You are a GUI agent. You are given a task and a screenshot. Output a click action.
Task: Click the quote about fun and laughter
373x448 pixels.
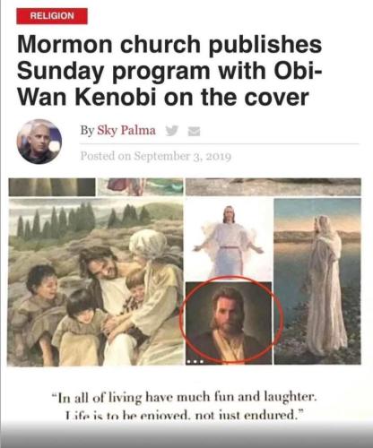click(184, 398)
